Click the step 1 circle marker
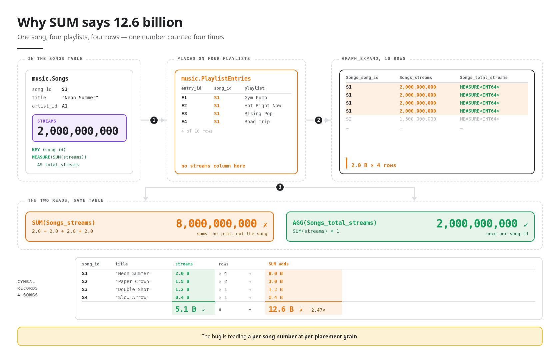Image resolution: width=560 pixels, height=360 pixels. [154, 120]
